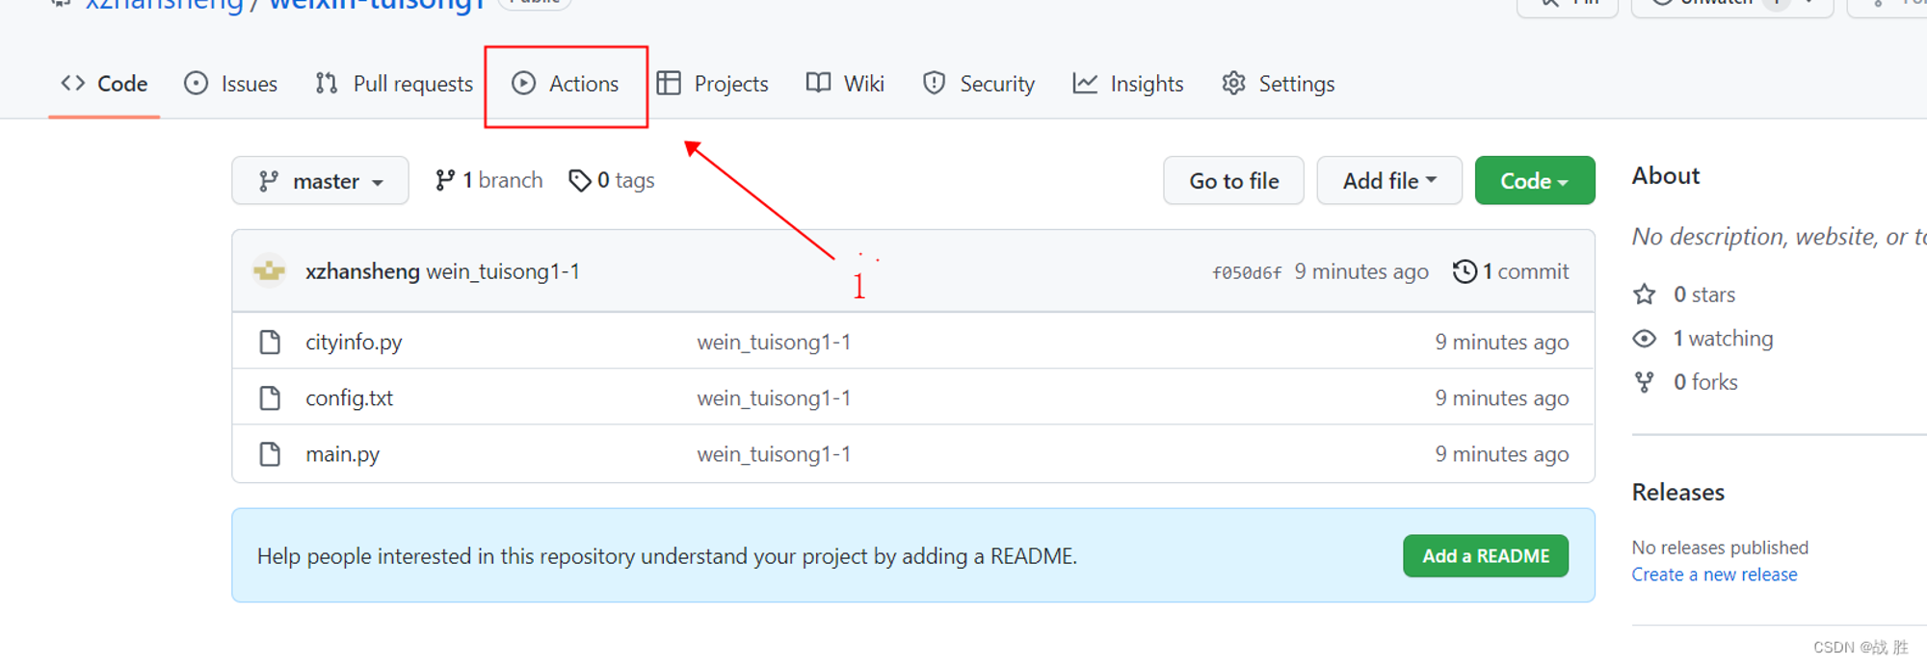Open commit message in cityinfo.py row
The image size is (1927, 666).
774,342
